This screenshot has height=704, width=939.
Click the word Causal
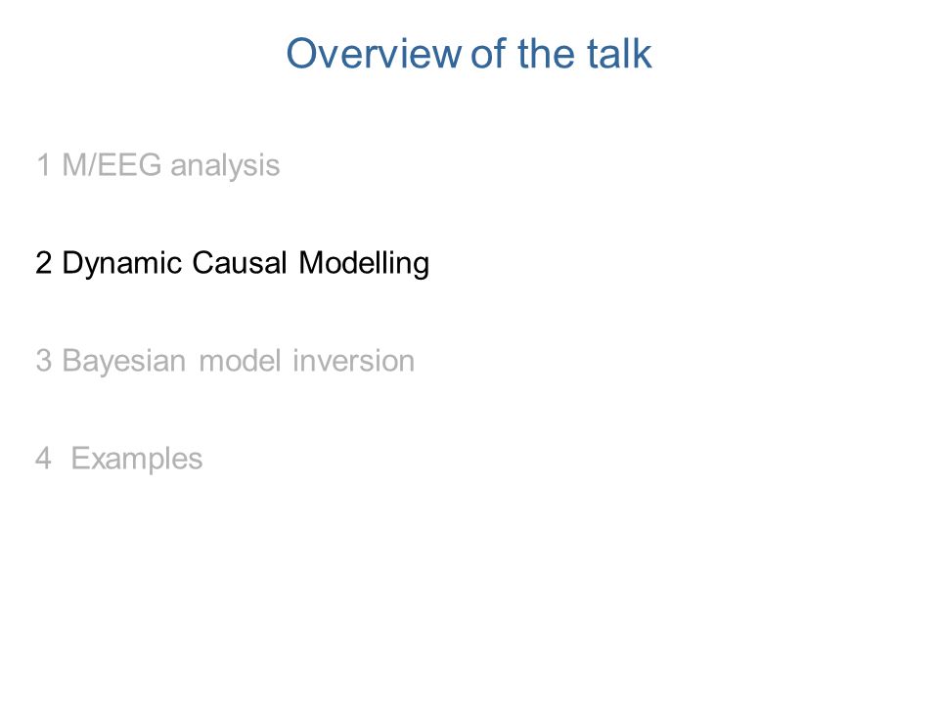pyautogui.click(x=240, y=263)
